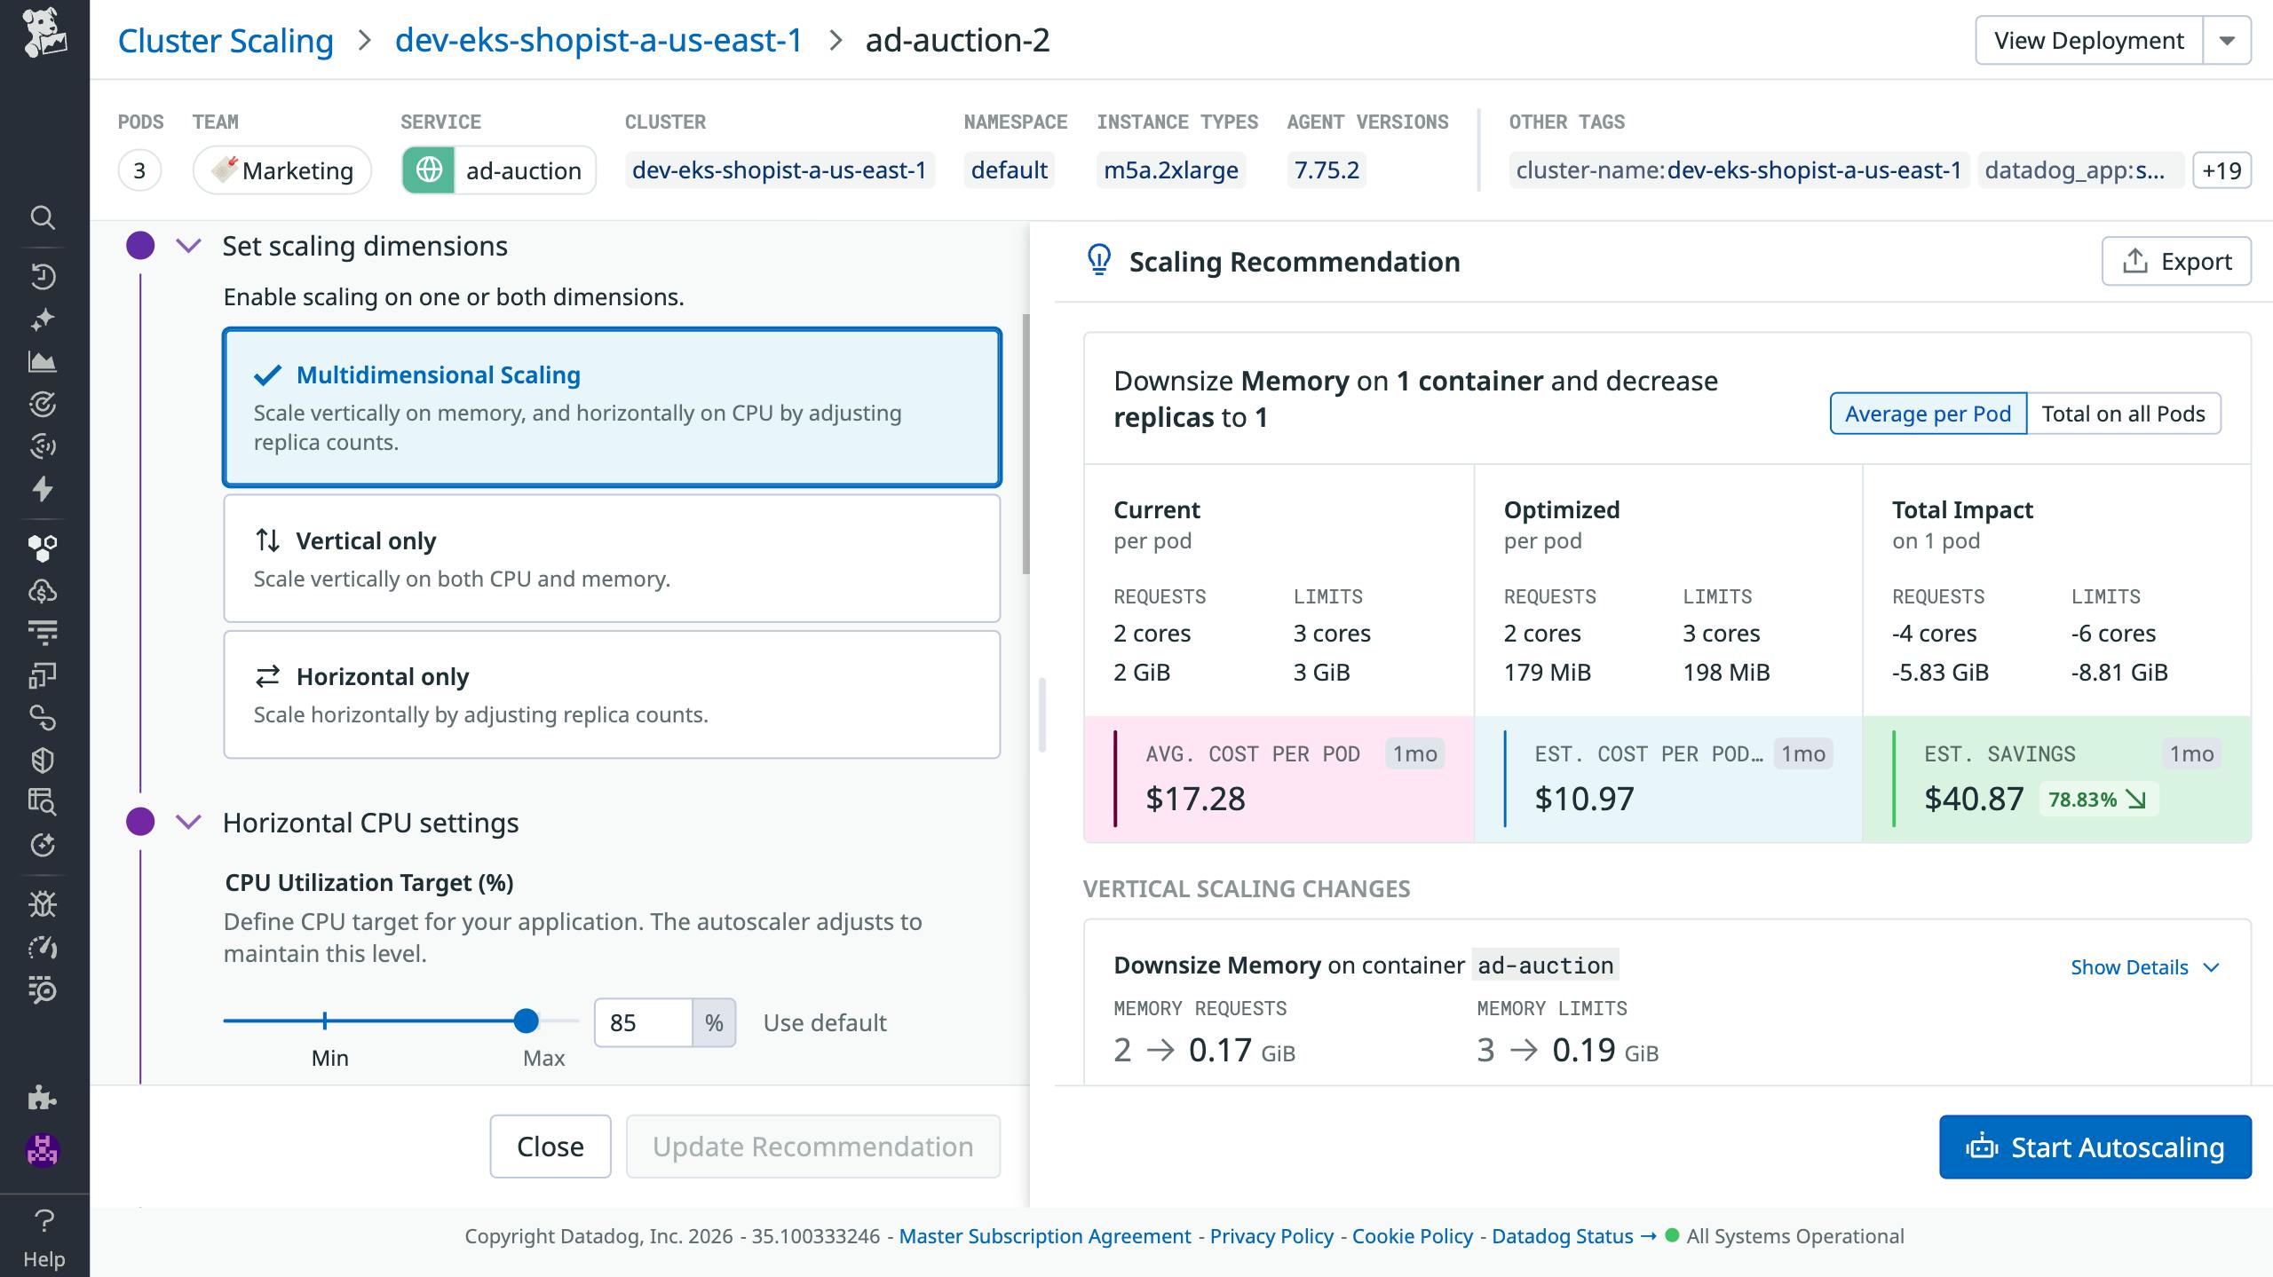Navigate to Cluster Scaling breadcrumb

(x=226, y=40)
